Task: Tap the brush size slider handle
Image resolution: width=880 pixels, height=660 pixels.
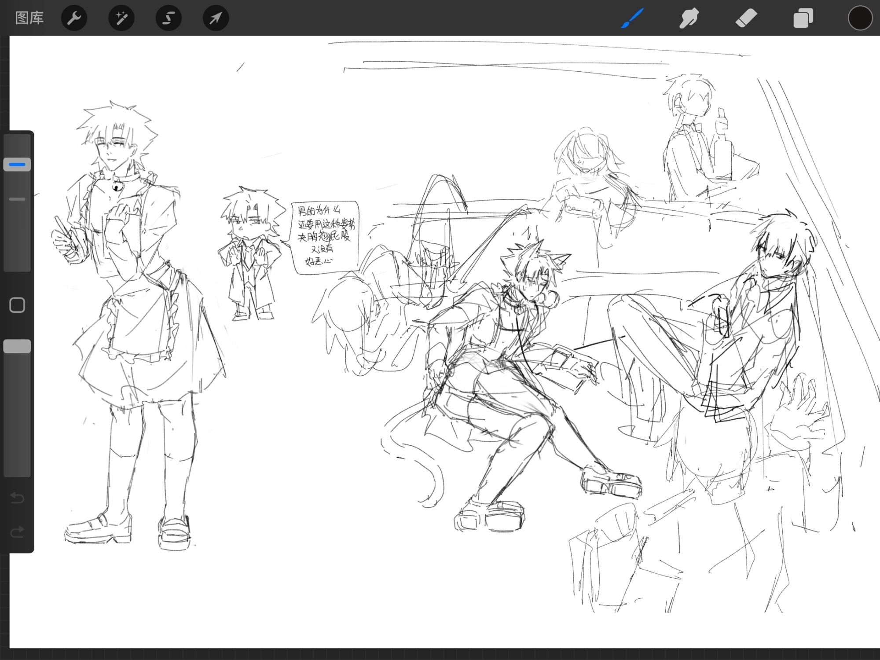Action: tap(17, 165)
